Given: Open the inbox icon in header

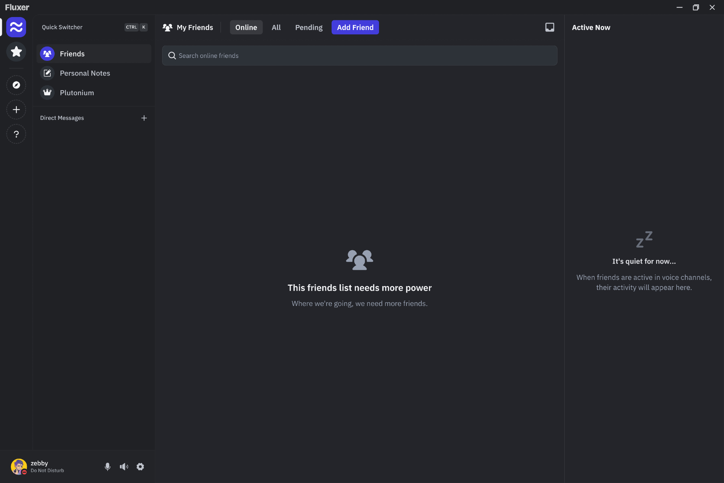Looking at the screenshot, I should click(550, 27).
